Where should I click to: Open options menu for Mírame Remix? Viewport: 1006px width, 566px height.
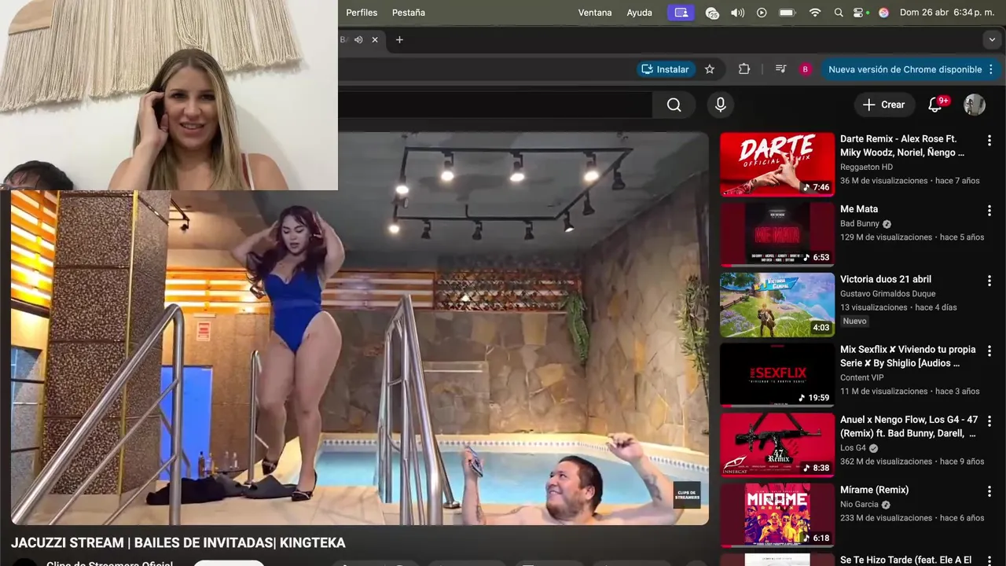(989, 491)
